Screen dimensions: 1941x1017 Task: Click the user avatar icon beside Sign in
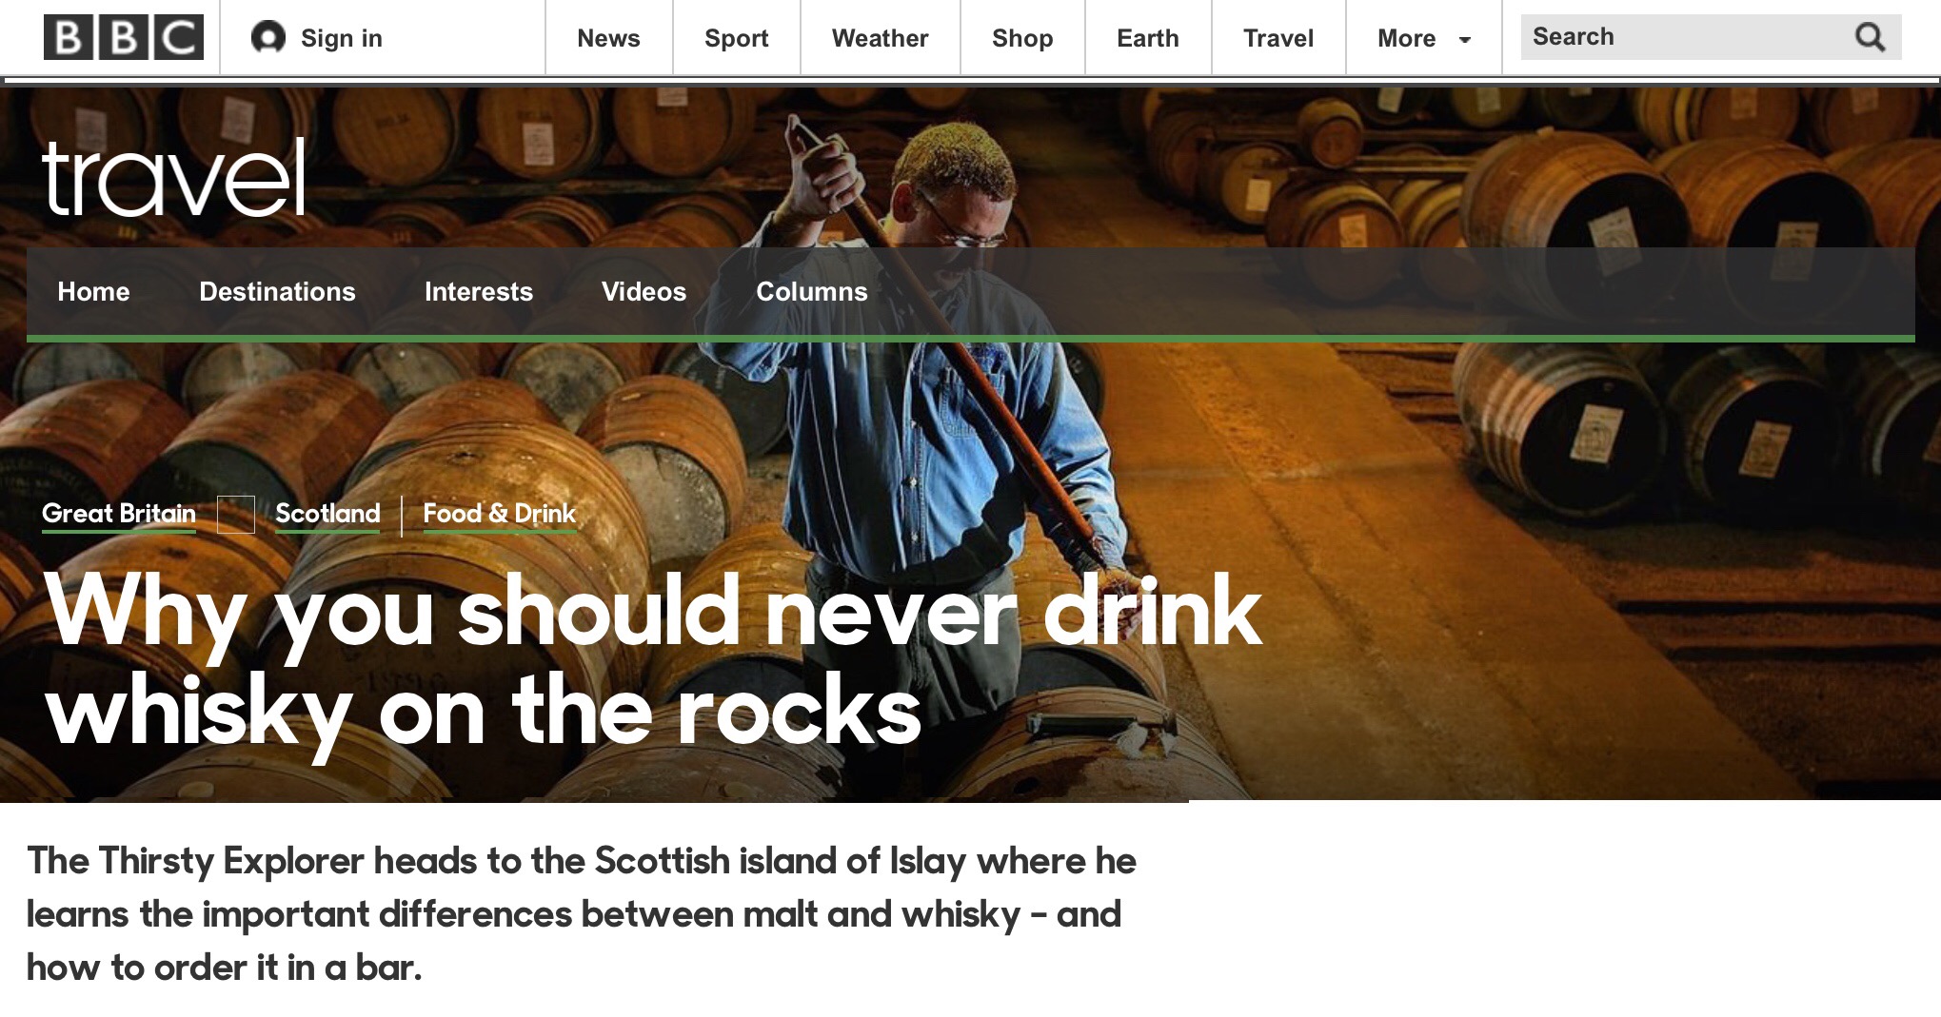(x=267, y=38)
